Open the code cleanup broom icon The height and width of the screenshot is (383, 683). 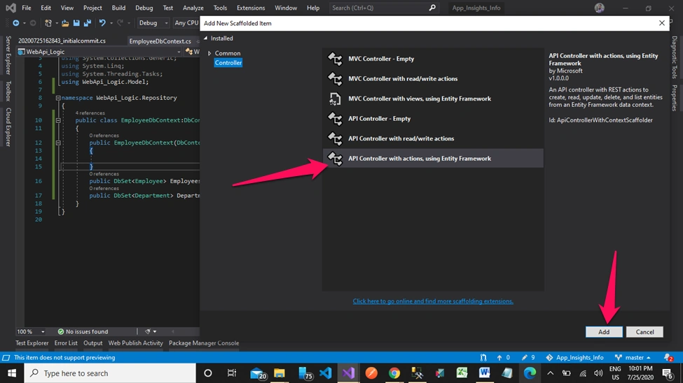148,332
